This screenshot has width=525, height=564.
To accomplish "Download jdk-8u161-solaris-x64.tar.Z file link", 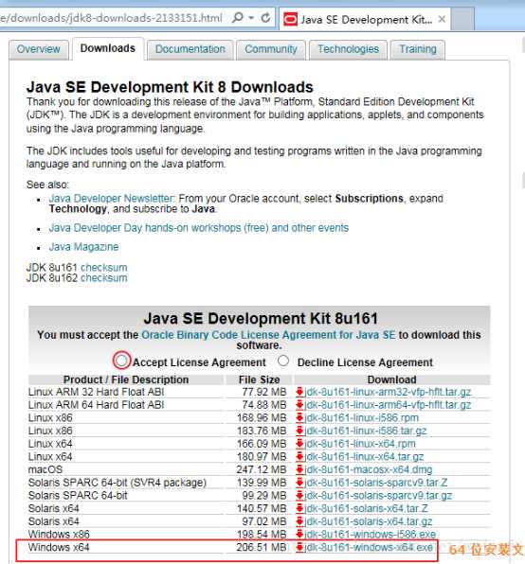I will pyautogui.click(x=366, y=508).
